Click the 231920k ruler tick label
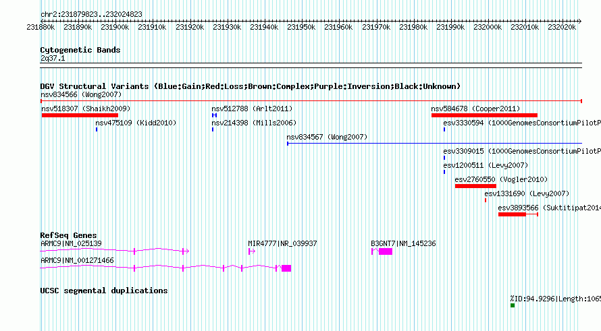The image size is (601, 331). coord(190,27)
